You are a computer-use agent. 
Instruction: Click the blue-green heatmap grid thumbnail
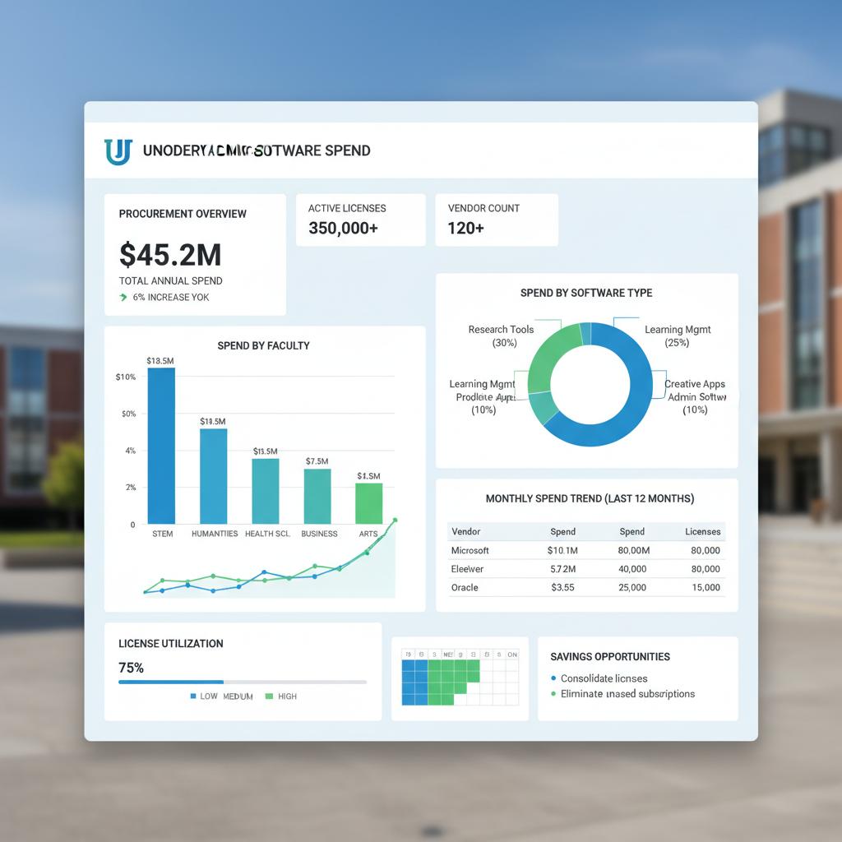click(459, 678)
